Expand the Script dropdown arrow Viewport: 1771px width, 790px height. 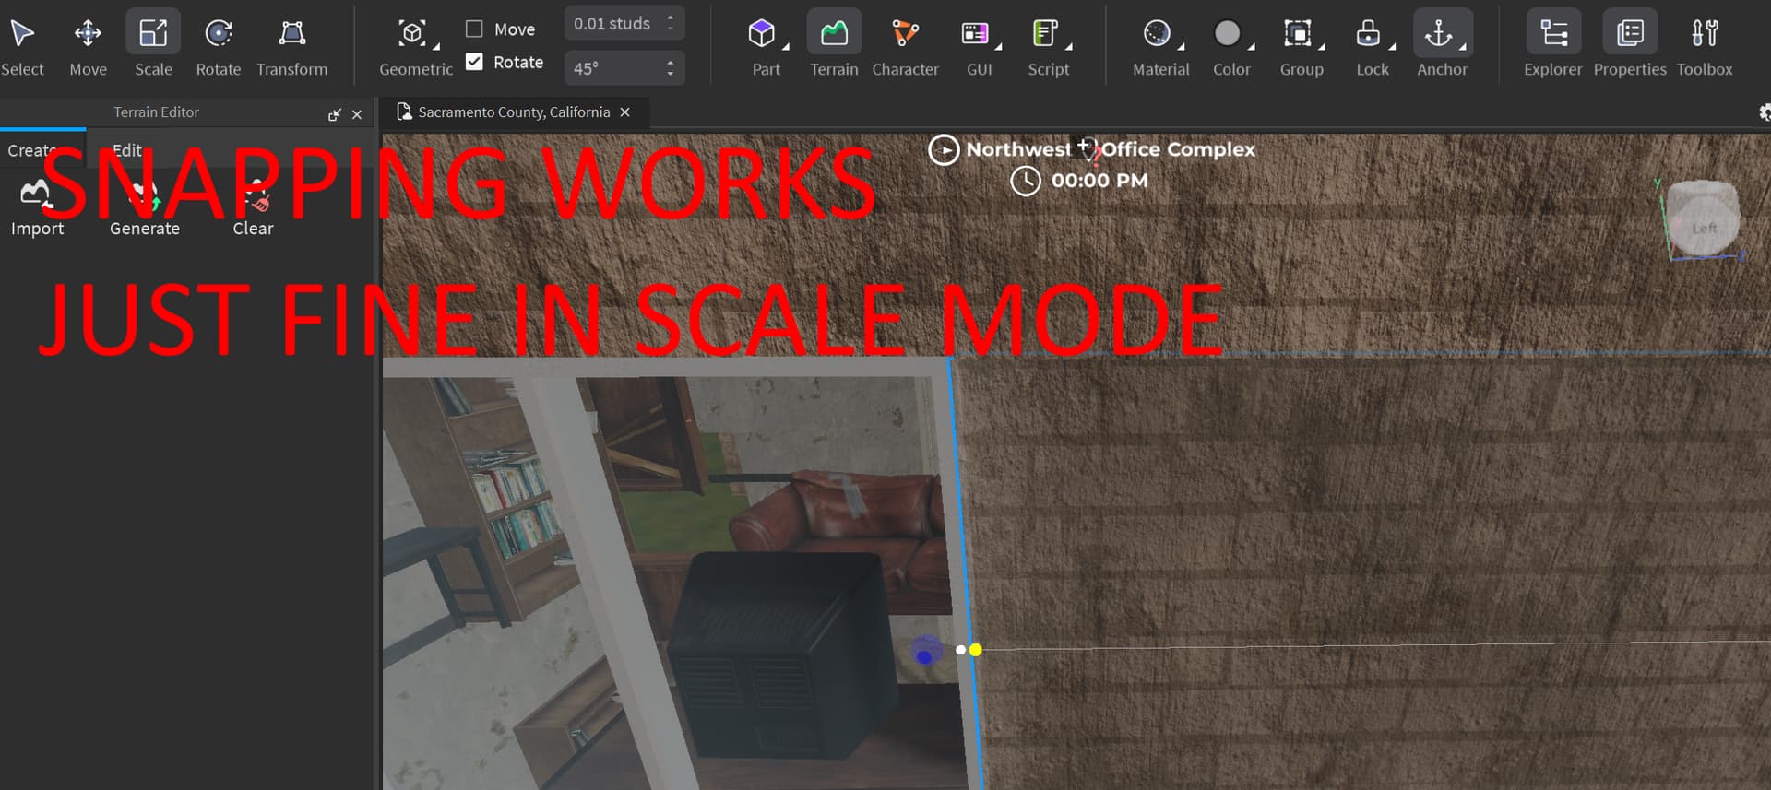click(x=1068, y=46)
